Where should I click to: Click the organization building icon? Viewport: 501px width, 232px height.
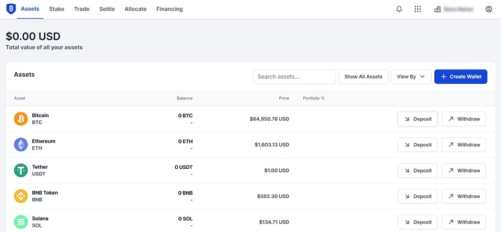tap(438, 9)
